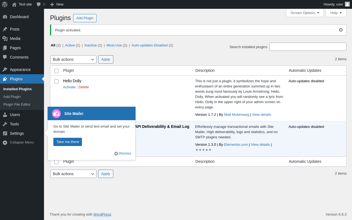The height and width of the screenshot is (220, 352).
Task: Click the Description column header
Action: (x=205, y=70)
